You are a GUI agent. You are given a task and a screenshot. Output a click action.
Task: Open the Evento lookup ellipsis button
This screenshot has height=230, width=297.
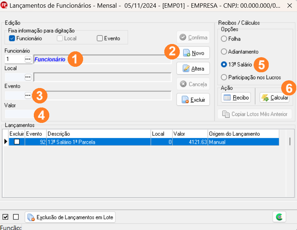[x=28, y=95]
